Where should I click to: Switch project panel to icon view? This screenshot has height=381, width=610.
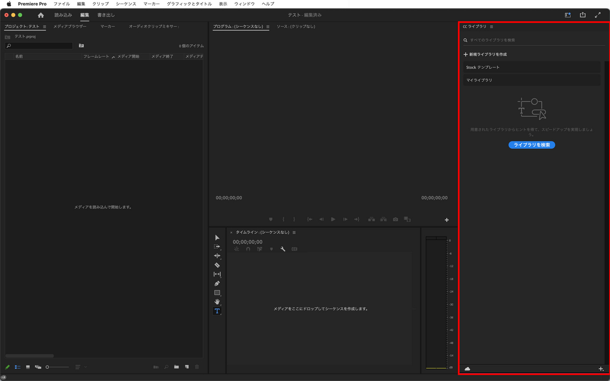coord(28,367)
